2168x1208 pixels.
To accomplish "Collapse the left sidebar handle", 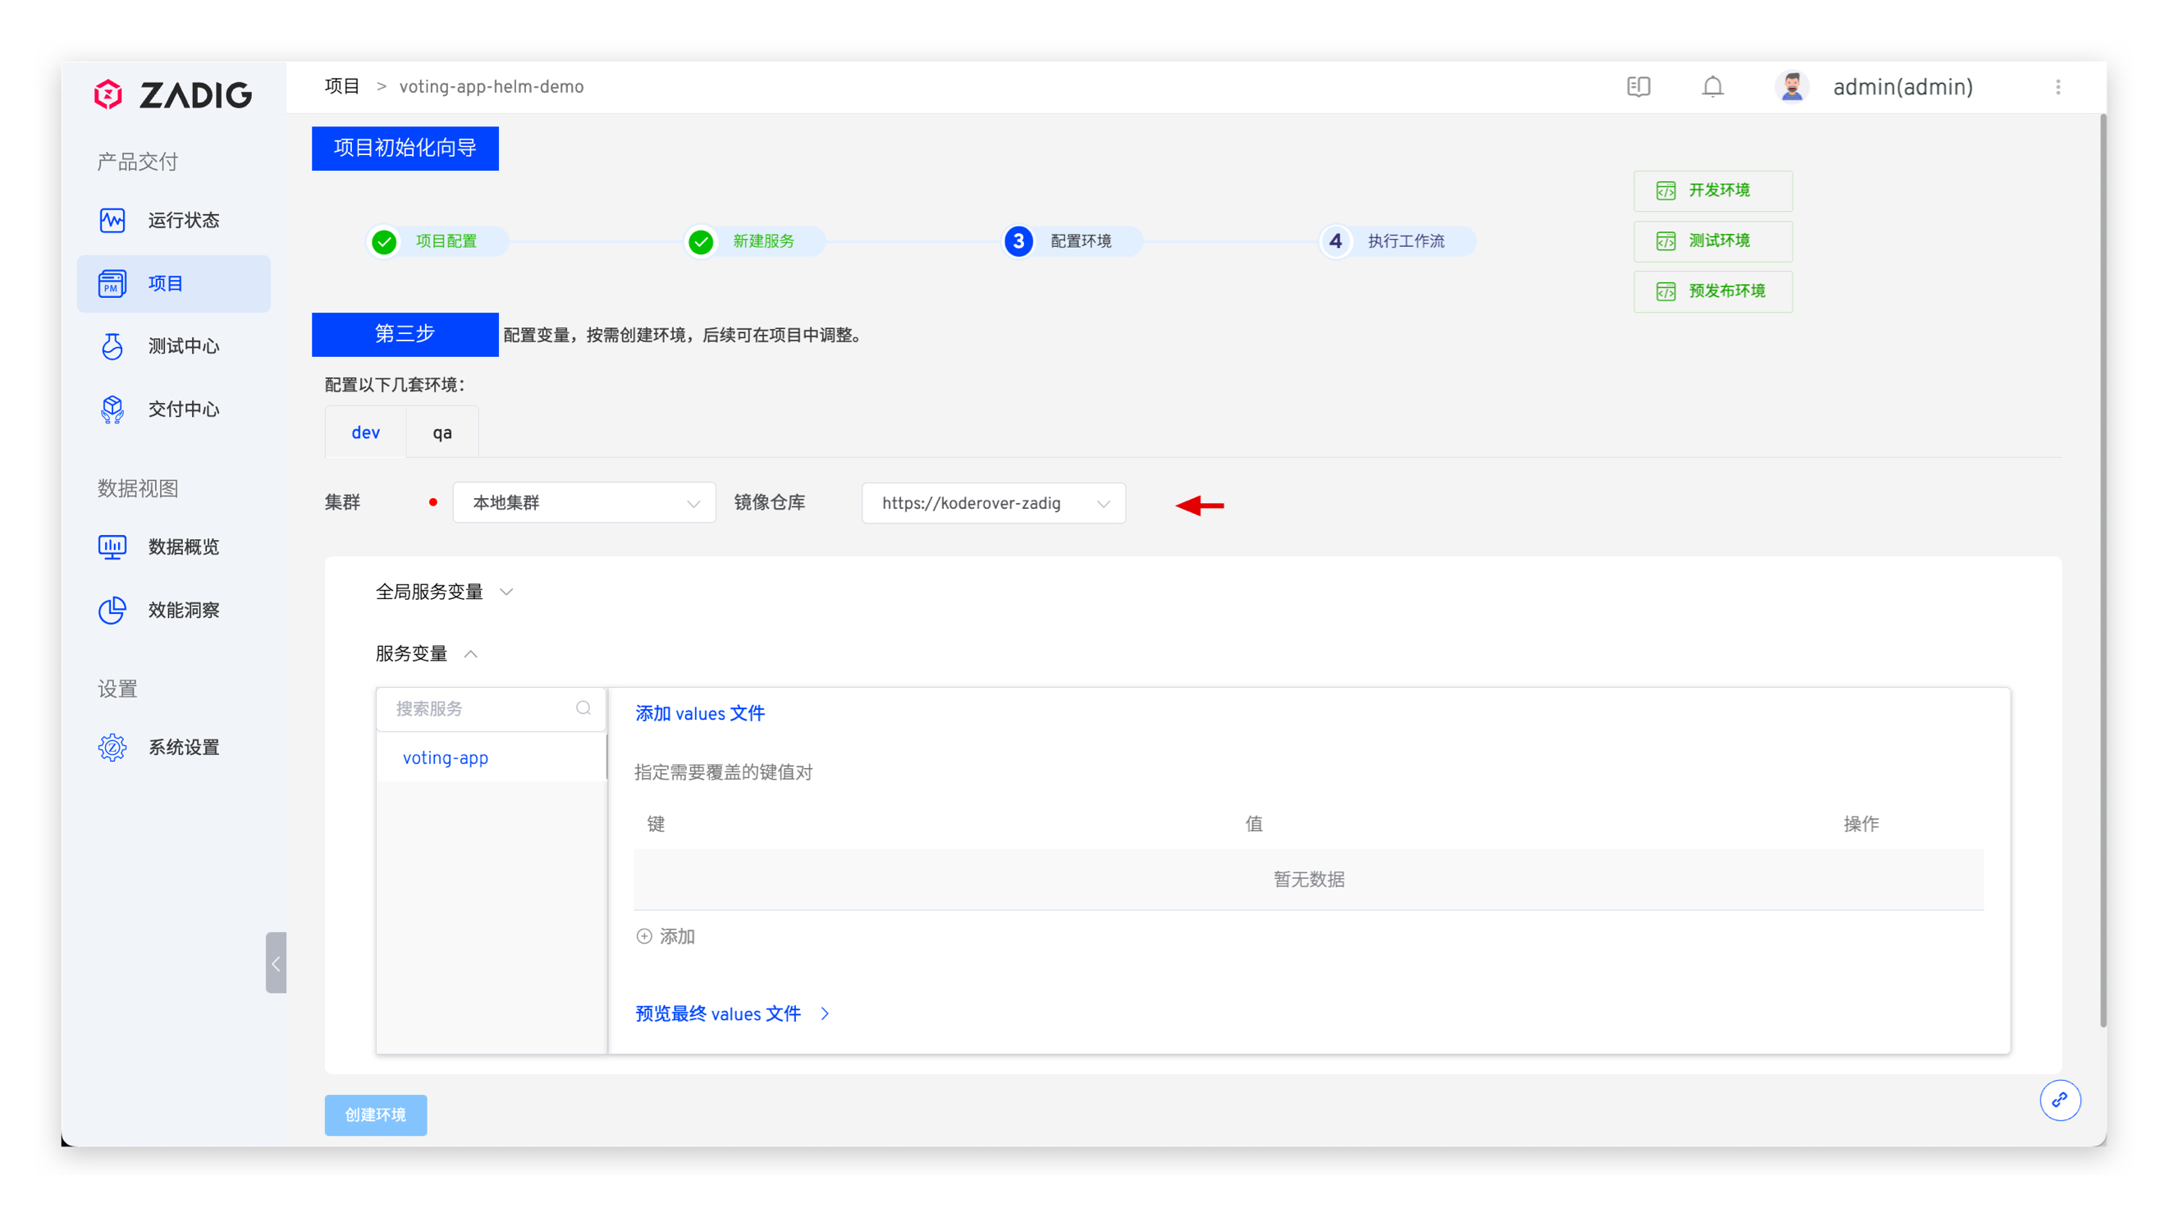I will coord(276,963).
